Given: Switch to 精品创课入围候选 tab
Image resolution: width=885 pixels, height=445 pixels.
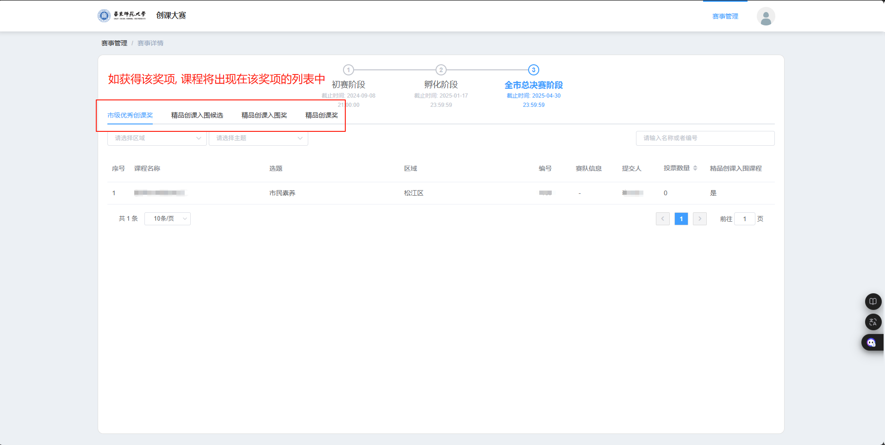Looking at the screenshot, I should [x=197, y=115].
